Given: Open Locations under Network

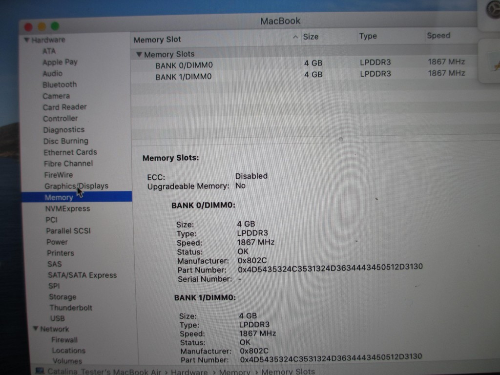Looking at the screenshot, I should click(x=68, y=351).
